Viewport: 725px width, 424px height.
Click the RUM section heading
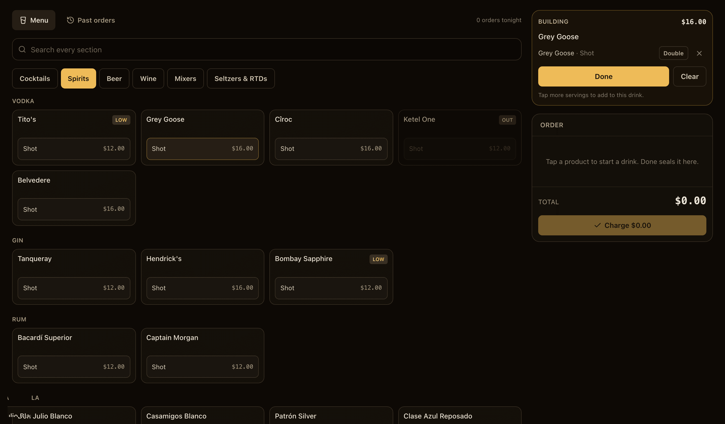[19, 319]
